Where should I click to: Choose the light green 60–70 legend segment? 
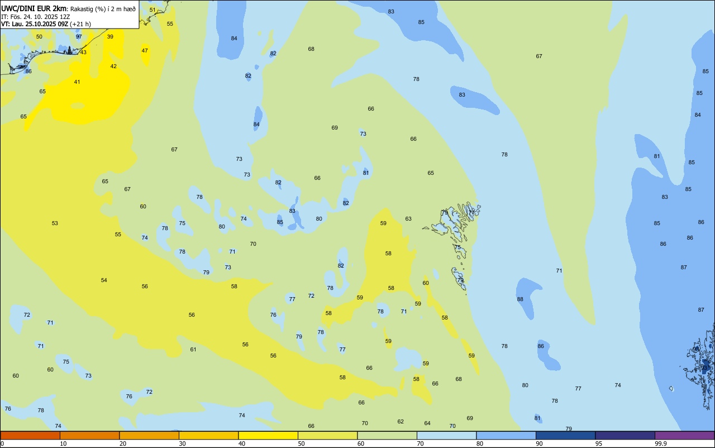coord(387,435)
